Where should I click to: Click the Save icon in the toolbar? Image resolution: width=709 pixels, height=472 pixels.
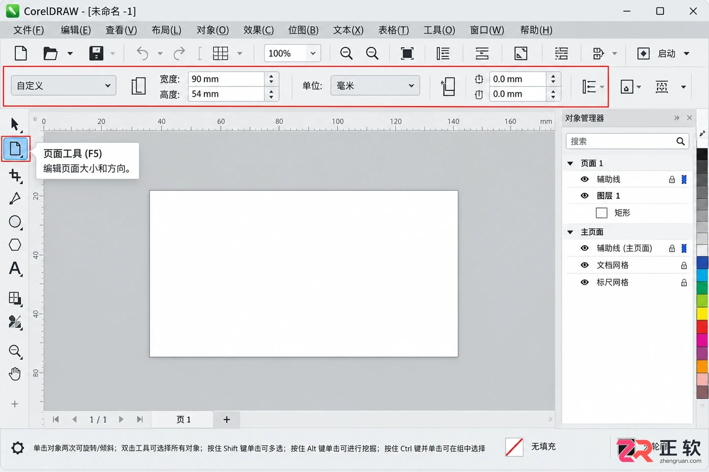[x=96, y=53]
